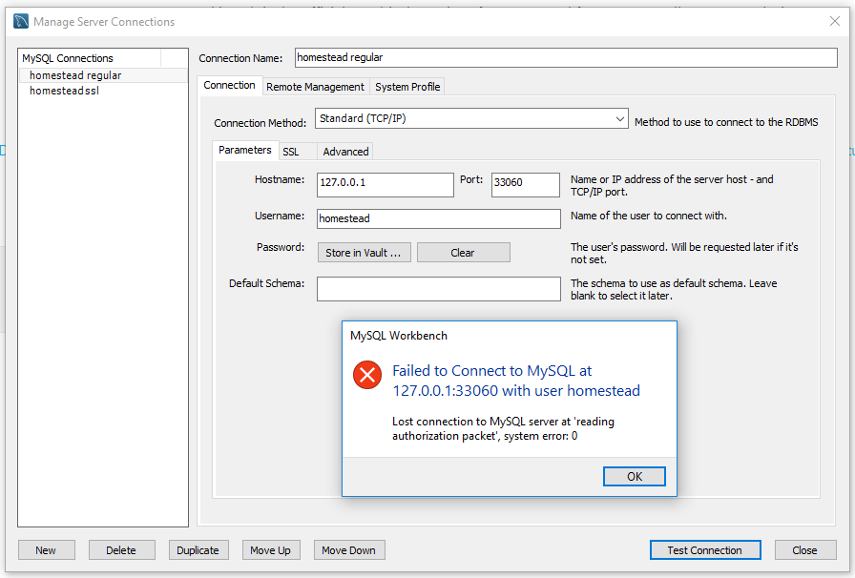Click the red error icon in dialog
The height and width of the screenshot is (578, 855).
(367, 375)
